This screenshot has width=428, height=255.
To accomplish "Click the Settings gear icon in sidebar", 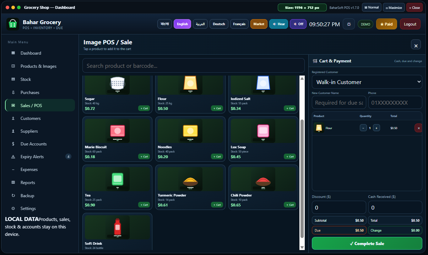I will point(13,209).
